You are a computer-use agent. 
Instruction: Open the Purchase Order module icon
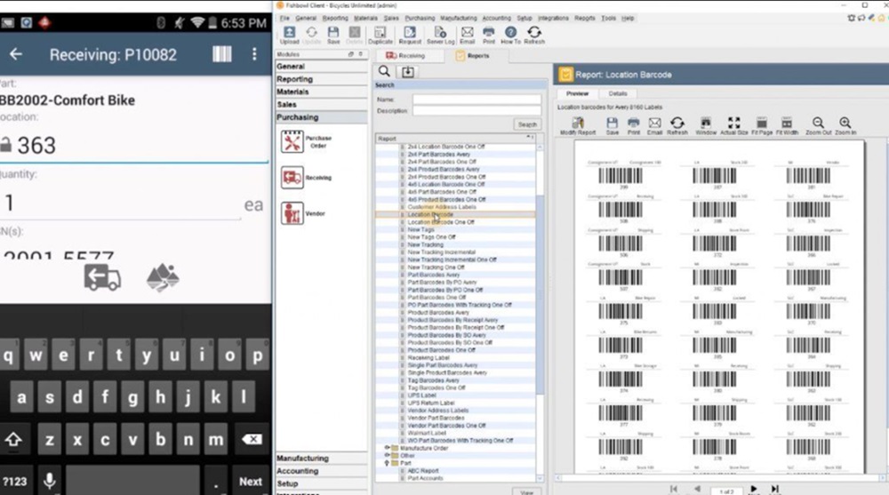pyautogui.click(x=292, y=141)
